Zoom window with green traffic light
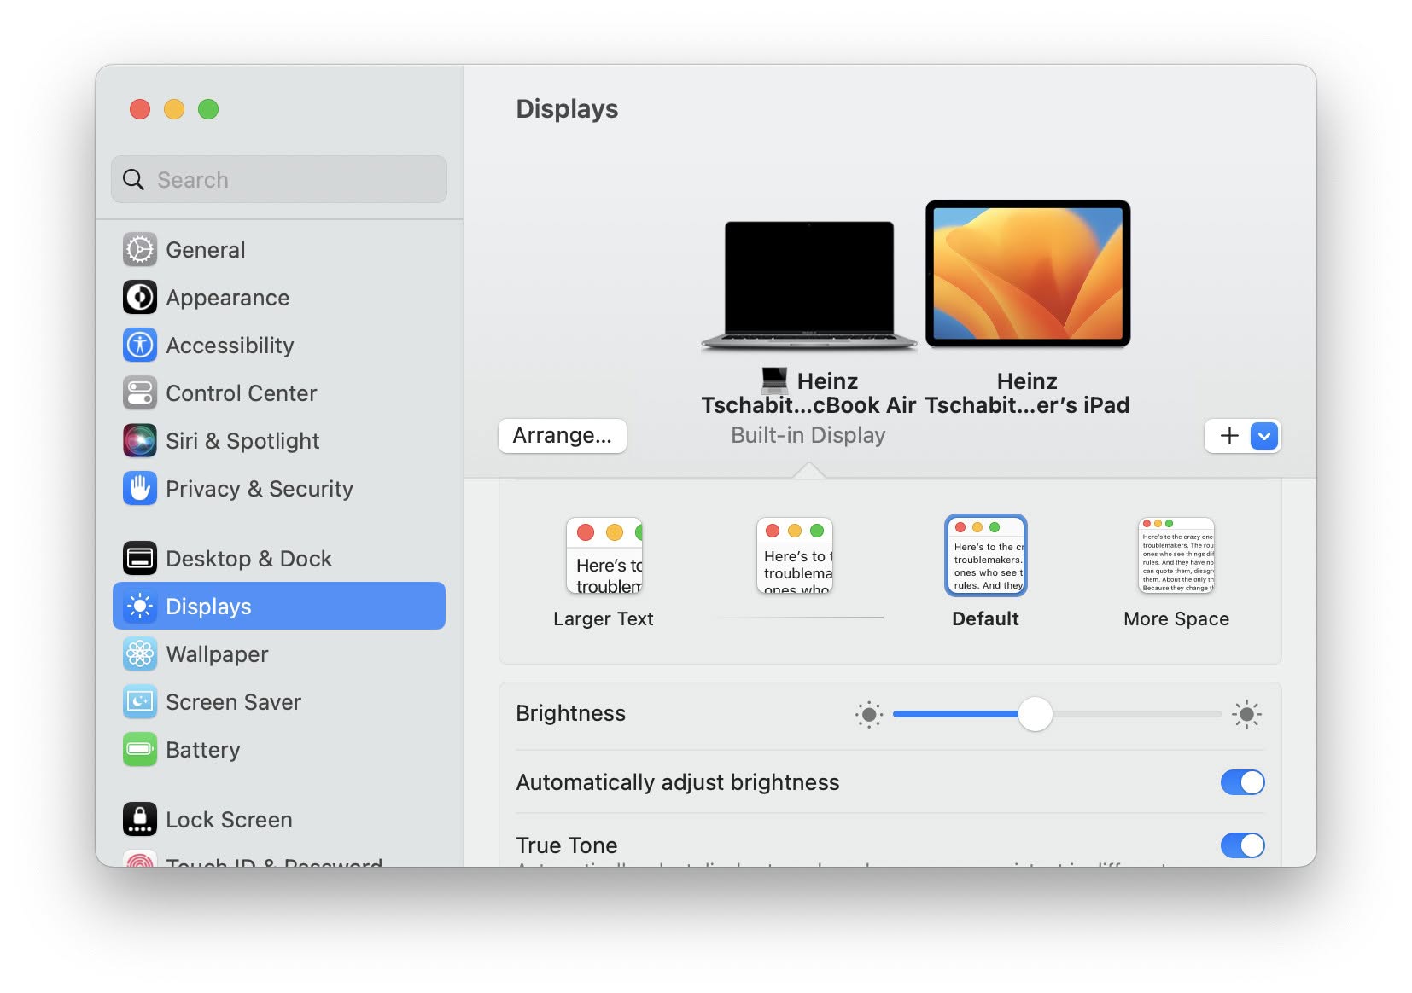Screen dimensions: 1412x993 point(208,109)
